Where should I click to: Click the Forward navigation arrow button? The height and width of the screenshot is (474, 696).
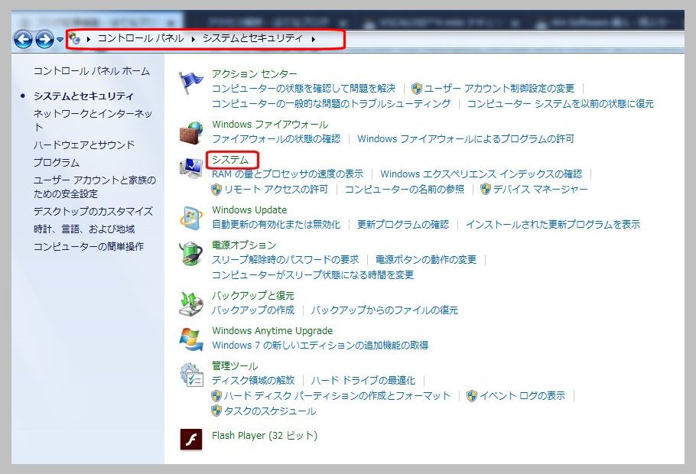(44, 40)
